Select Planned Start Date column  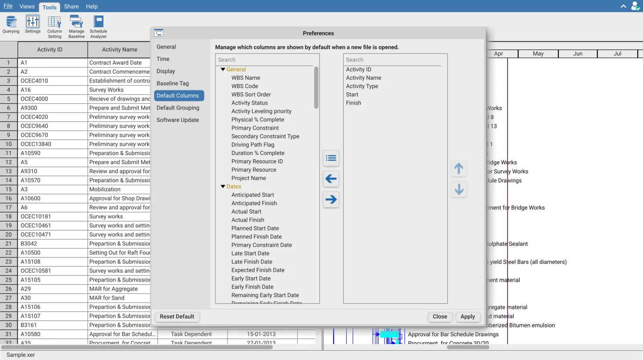tap(255, 228)
